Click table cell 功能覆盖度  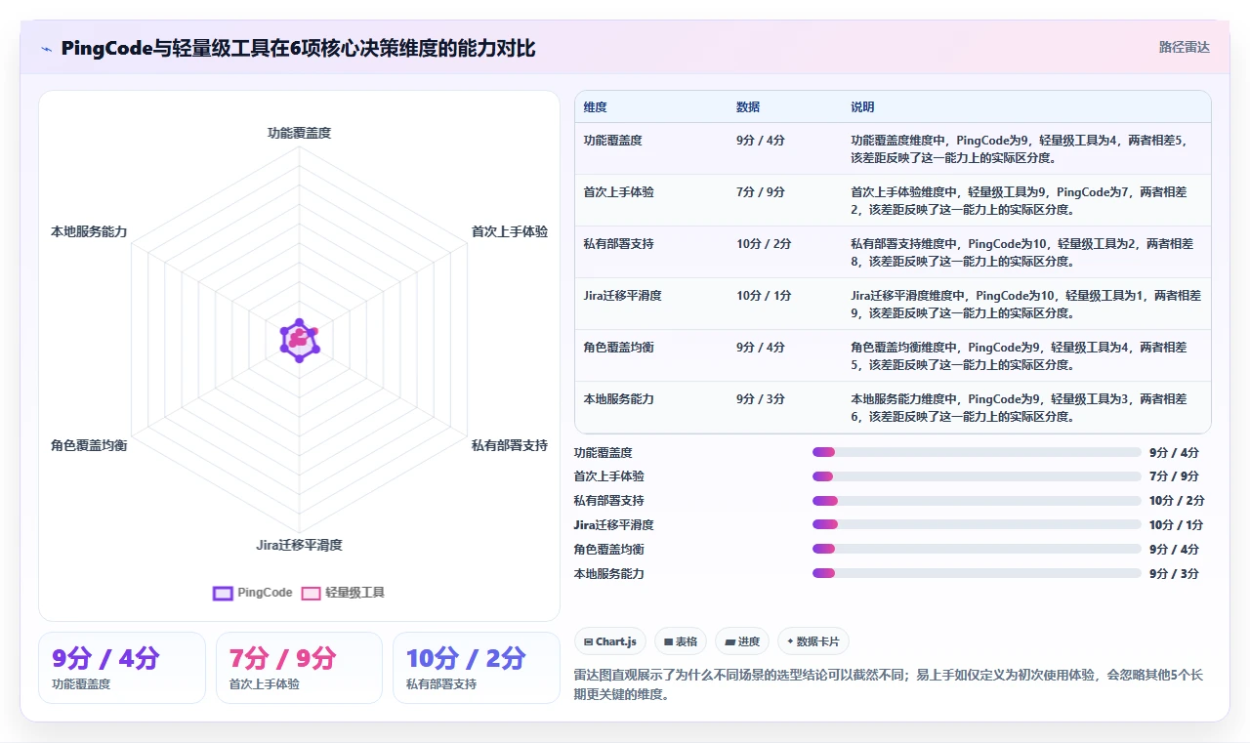coord(613,141)
